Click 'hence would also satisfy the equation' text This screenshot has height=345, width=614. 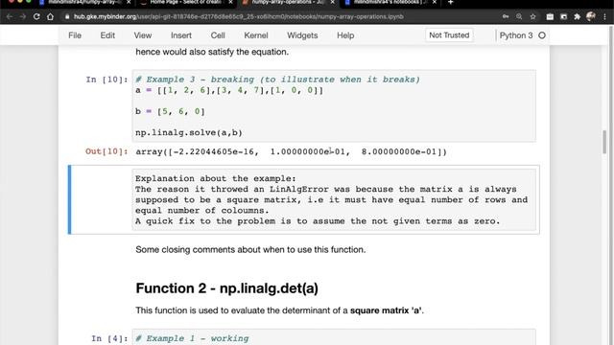pyautogui.click(x=212, y=52)
